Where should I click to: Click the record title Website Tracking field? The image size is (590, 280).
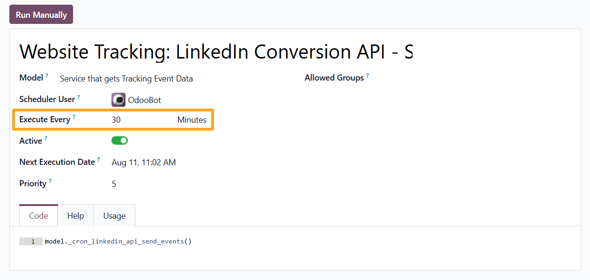coord(216,52)
